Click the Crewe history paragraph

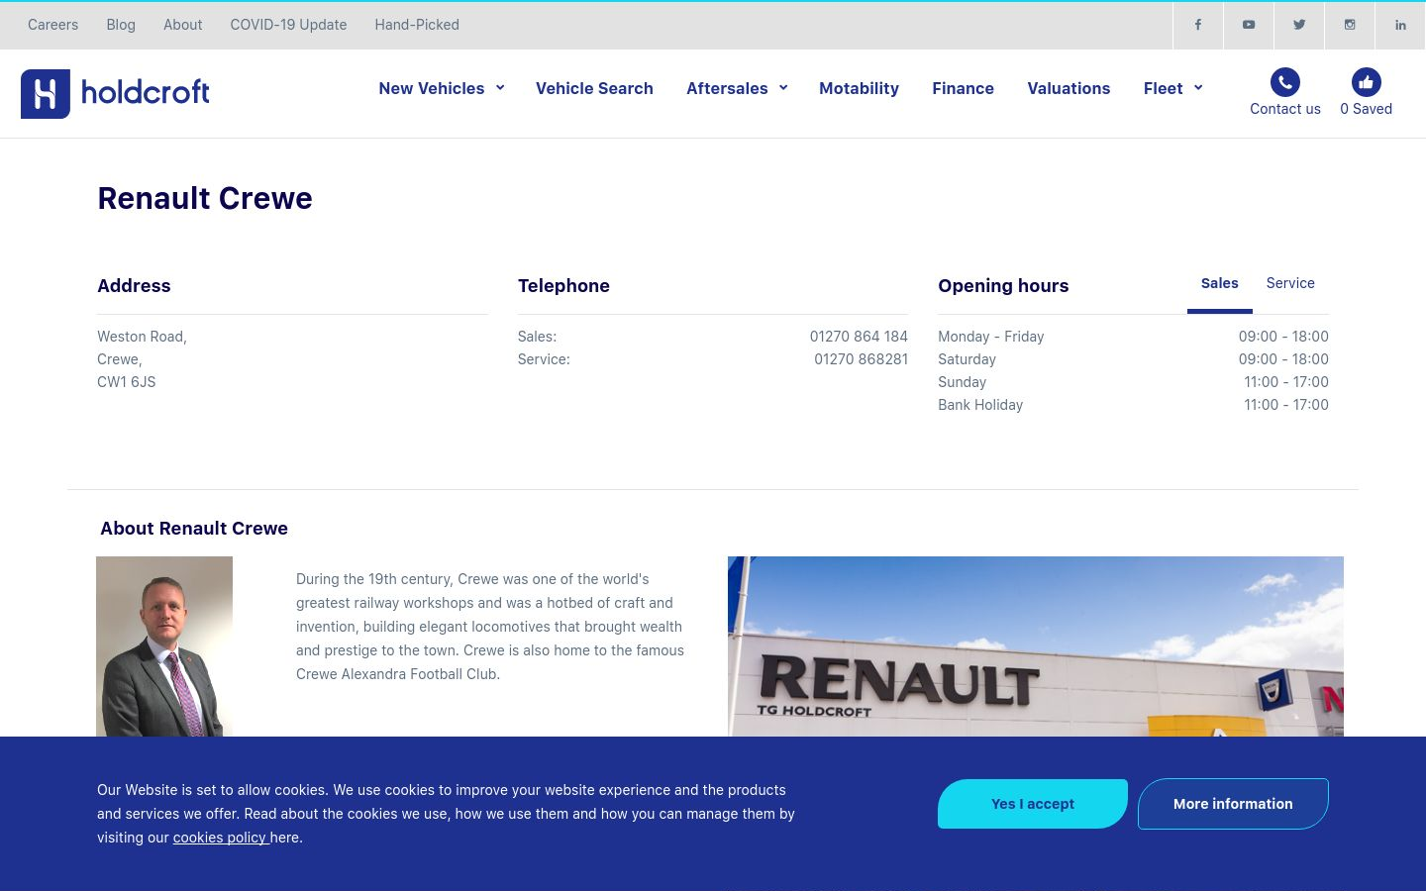point(490,627)
